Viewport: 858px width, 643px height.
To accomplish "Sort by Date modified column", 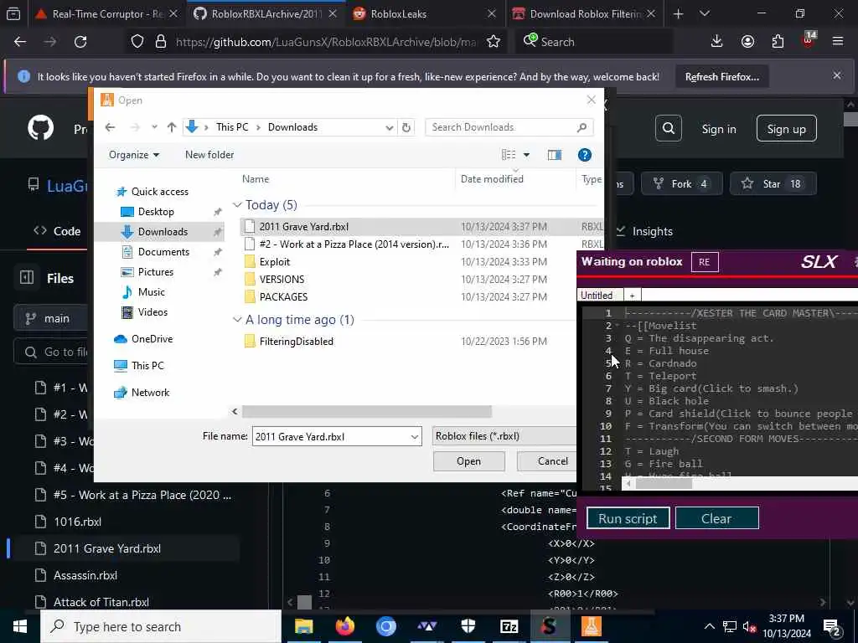I will pos(492,179).
